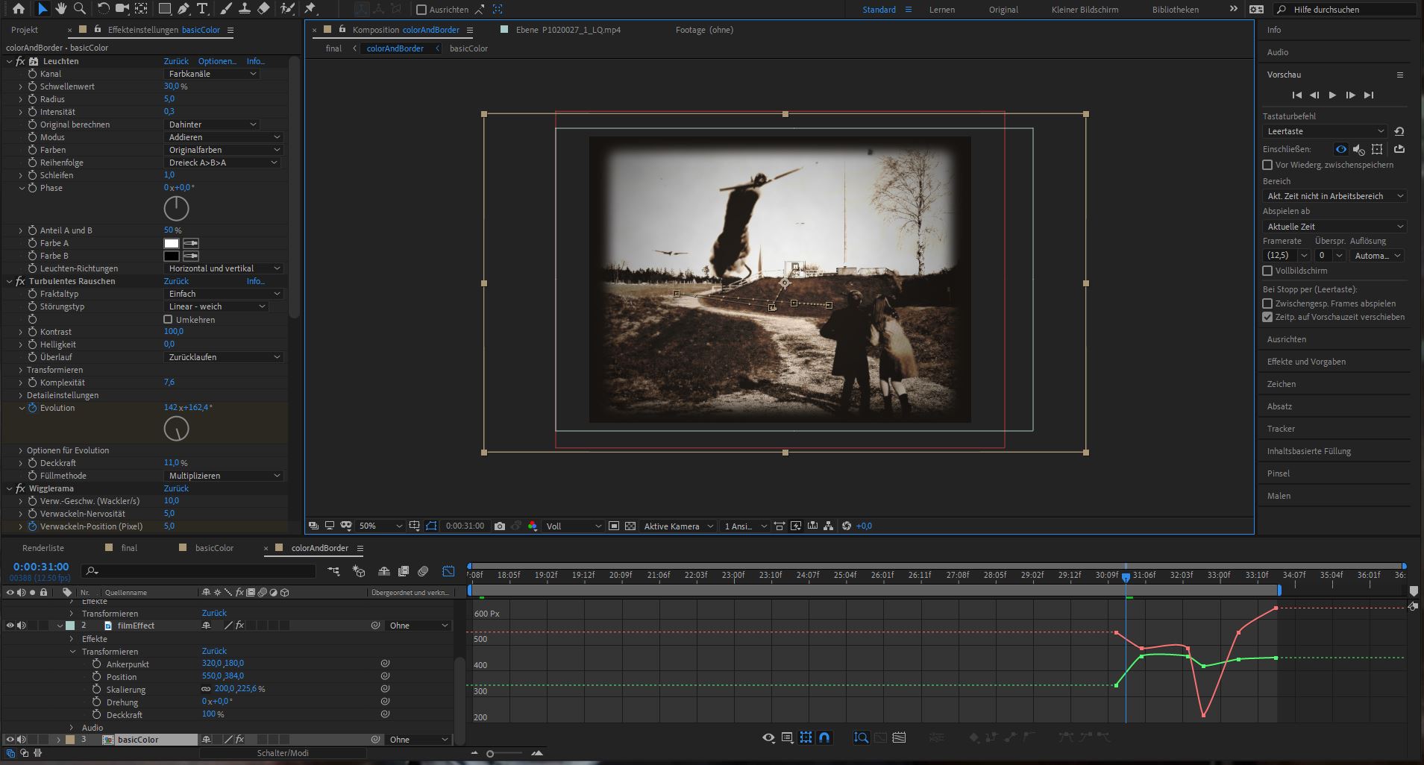Switch to the basicColor timeline tab
The image size is (1424, 765).
(214, 548)
